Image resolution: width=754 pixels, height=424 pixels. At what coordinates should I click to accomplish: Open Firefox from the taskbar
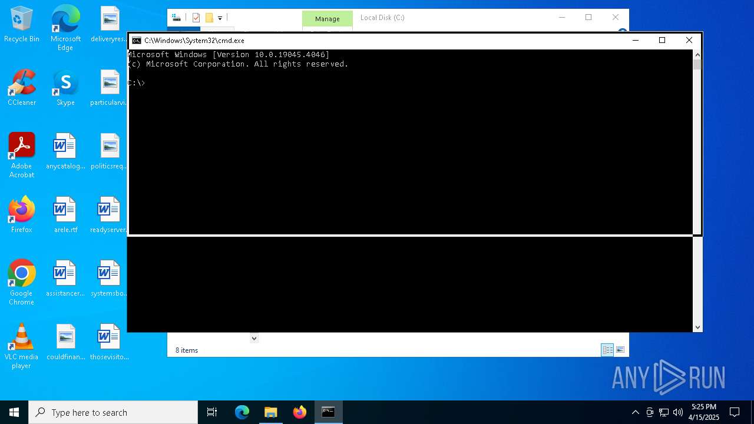point(299,412)
